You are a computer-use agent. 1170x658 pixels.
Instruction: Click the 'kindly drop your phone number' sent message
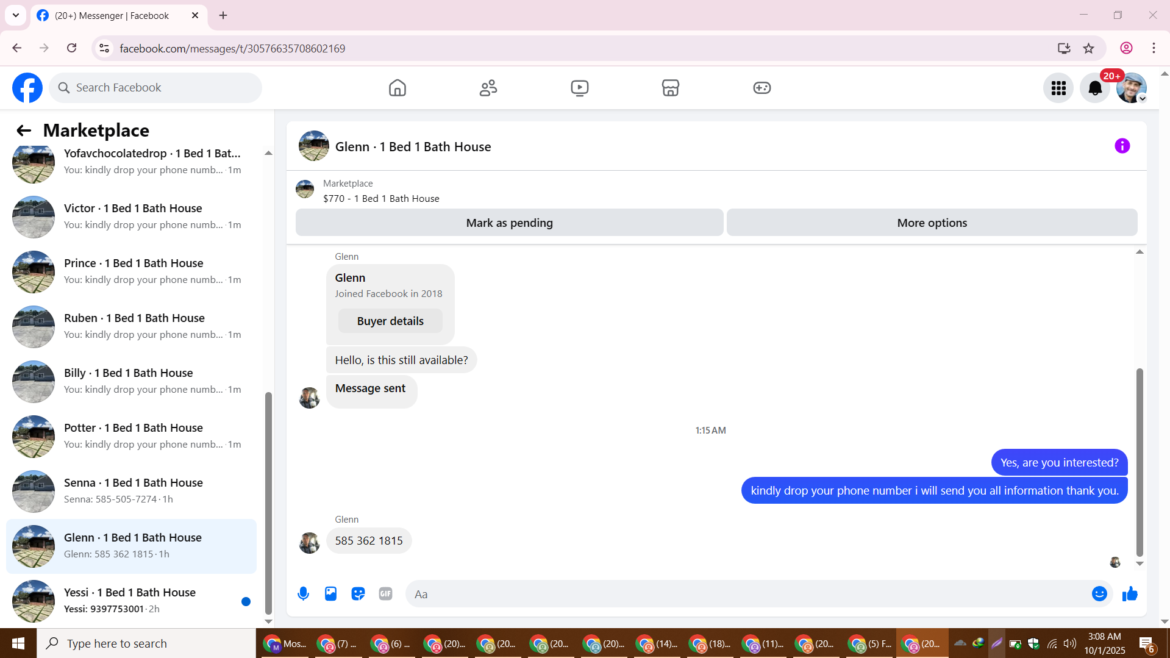934,490
